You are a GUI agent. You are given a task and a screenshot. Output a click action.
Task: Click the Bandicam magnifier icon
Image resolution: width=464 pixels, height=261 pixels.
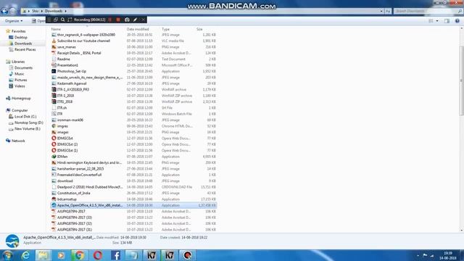tap(63, 20)
